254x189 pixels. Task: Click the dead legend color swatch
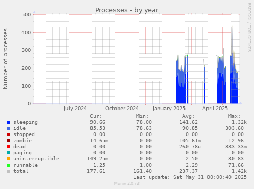[9, 147]
